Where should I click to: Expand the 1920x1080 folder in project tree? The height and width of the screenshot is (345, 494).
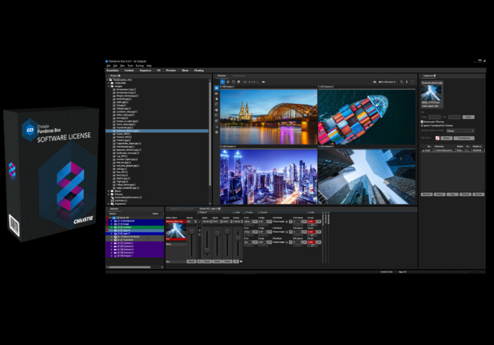(109, 83)
